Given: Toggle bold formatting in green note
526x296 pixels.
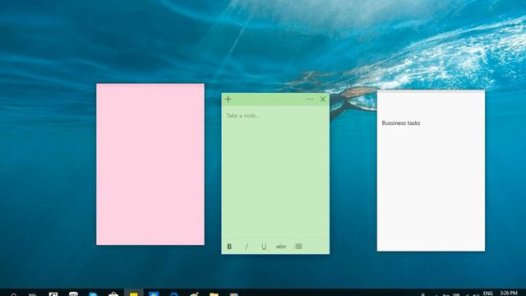Looking at the screenshot, I should click(229, 247).
